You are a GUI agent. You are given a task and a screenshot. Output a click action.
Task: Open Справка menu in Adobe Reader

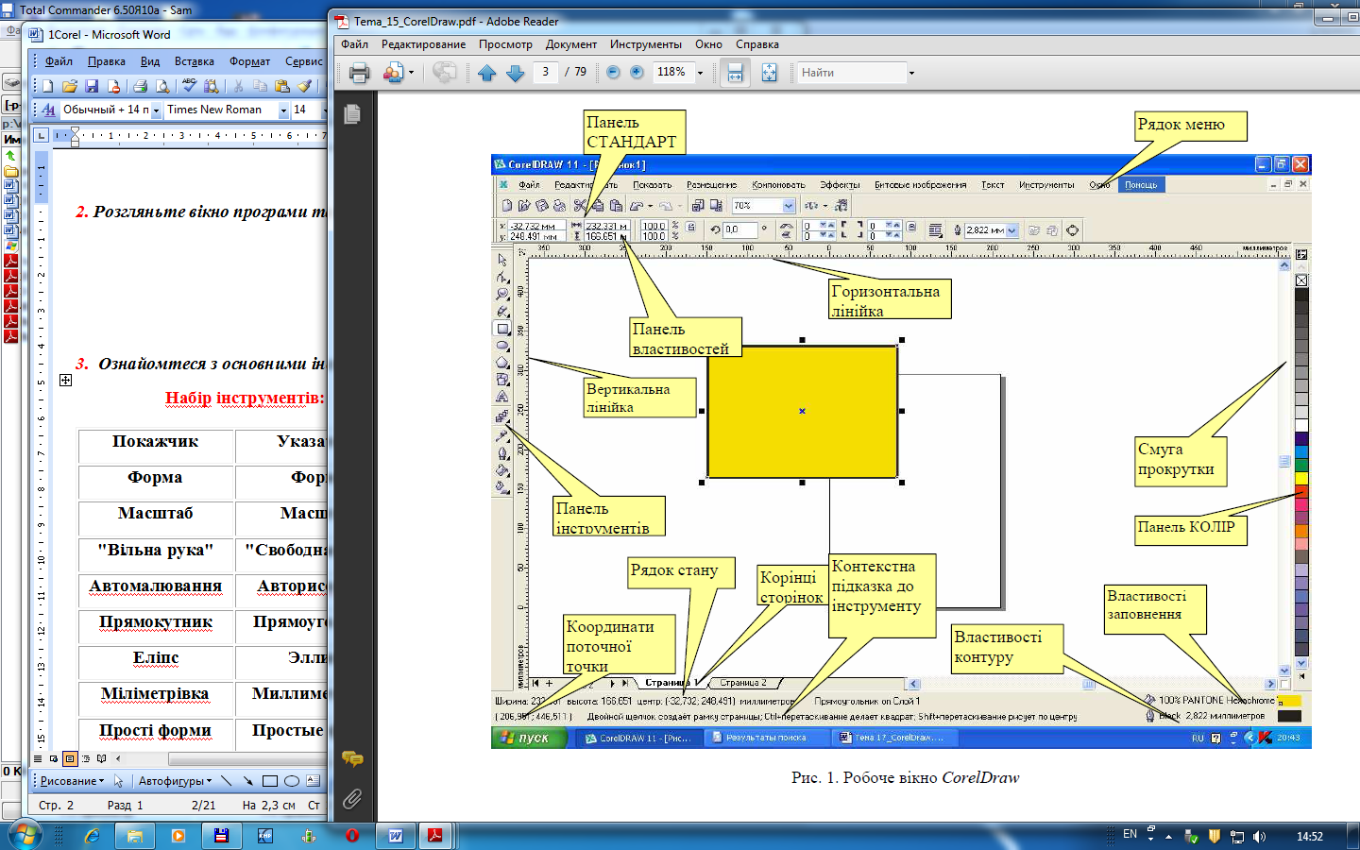(756, 44)
